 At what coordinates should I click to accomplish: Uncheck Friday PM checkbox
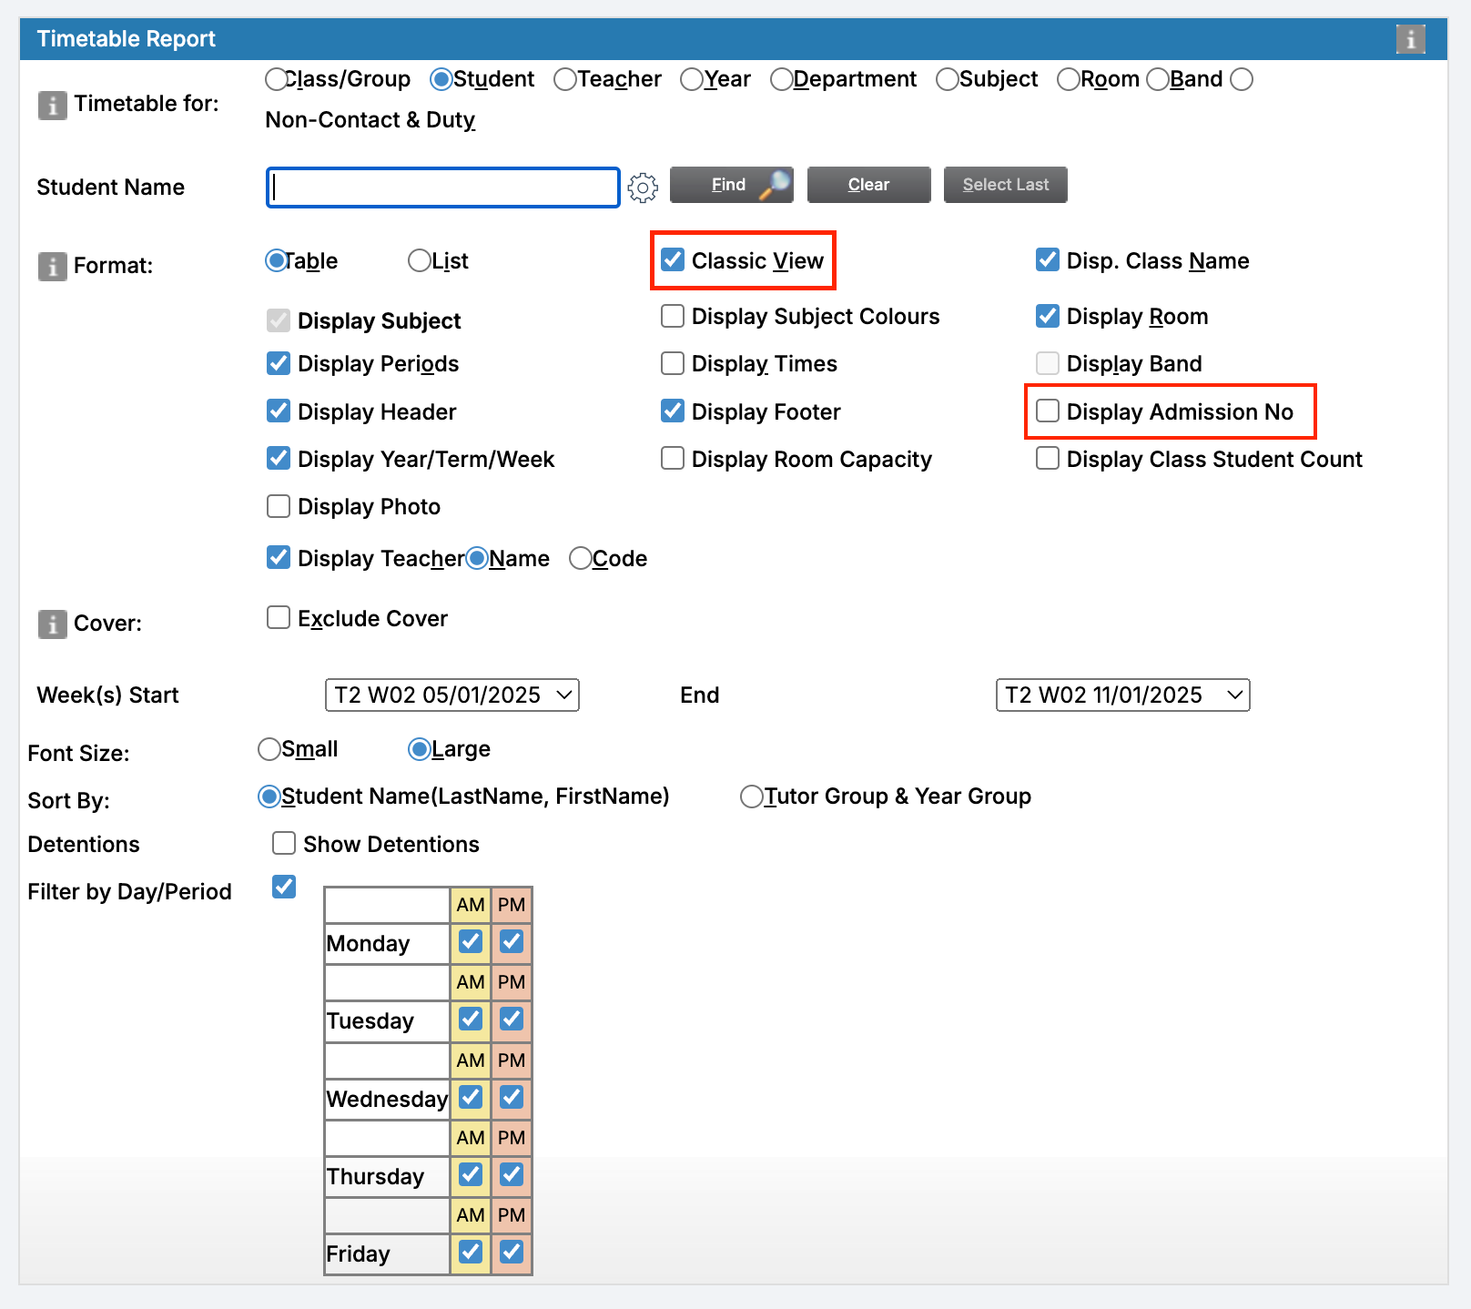pos(511,1253)
